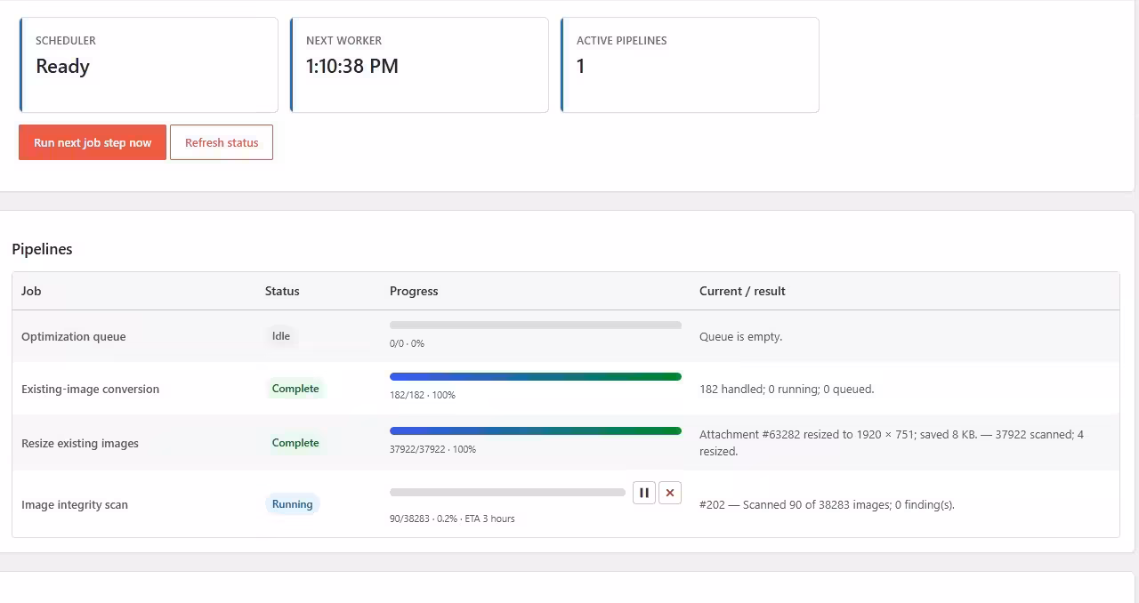This screenshot has width=1139, height=603.
Task: Click the Image integrity scan progress bar
Action: point(507,492)
